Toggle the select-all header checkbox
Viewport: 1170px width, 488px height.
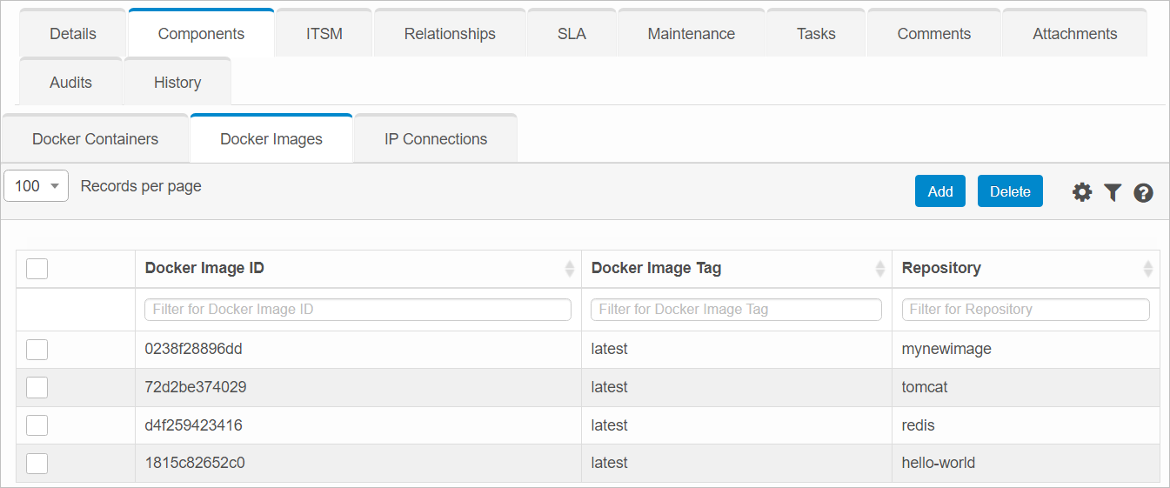(x=37, y=269)
